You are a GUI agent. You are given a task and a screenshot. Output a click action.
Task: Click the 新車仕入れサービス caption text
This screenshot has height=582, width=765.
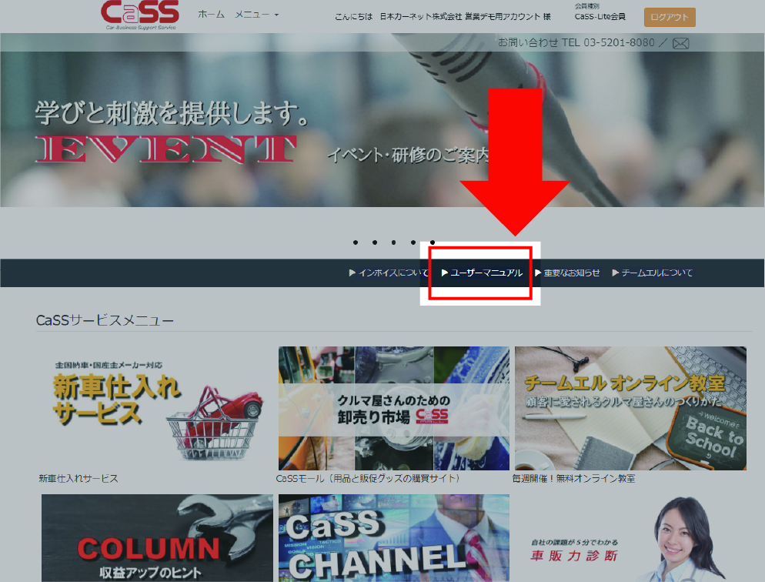tap(79, 479)
